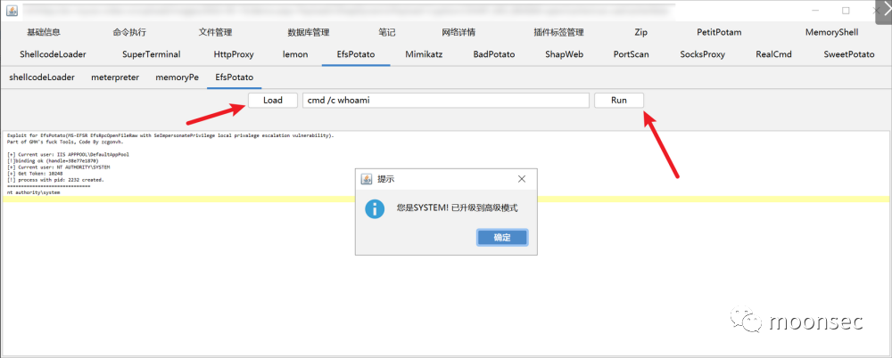Screen dimensions: 892x358
Task: Open the PetitPotam tab
Action: pyautogui.click(x=719, y=32)
